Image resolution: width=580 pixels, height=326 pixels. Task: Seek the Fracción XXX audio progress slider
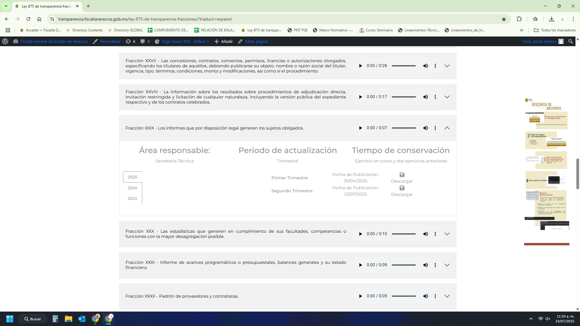coord(404,234)
